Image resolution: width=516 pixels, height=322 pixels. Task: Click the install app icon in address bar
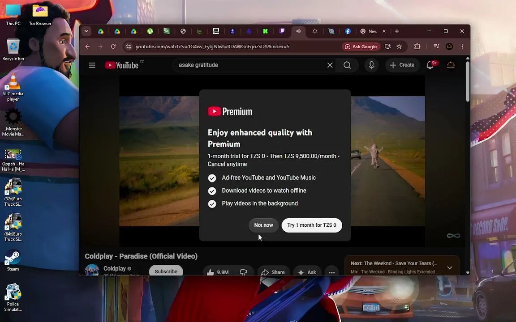tap(387, 47)
